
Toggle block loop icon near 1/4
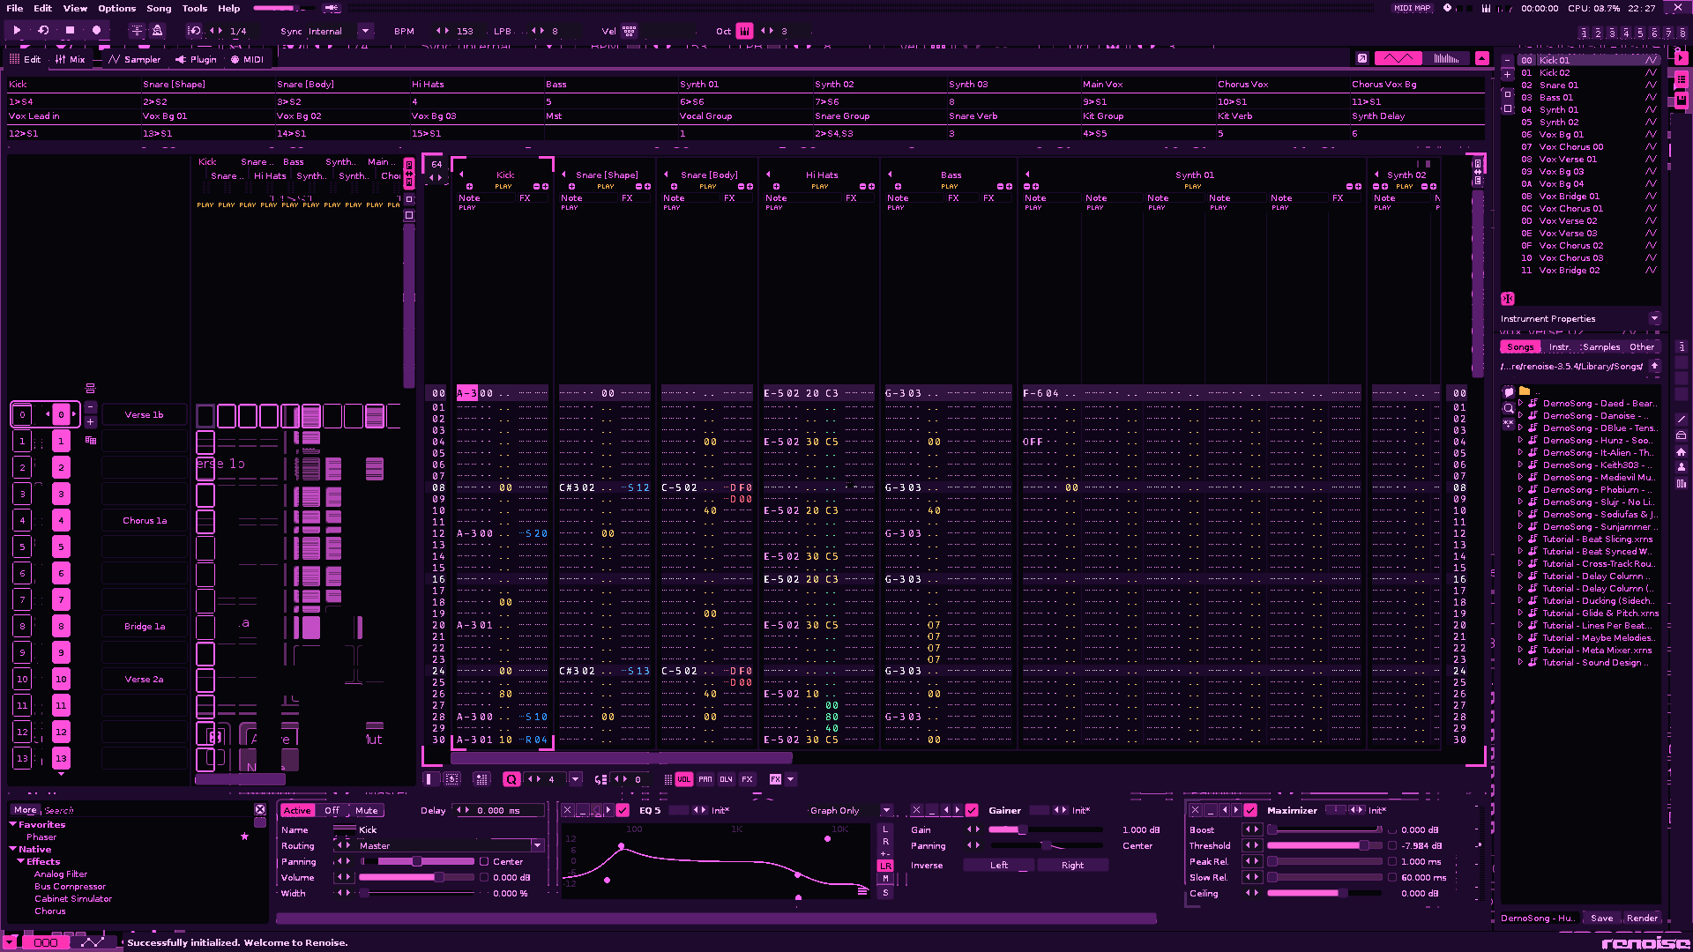pyautogui.click(x=194, y=31)
